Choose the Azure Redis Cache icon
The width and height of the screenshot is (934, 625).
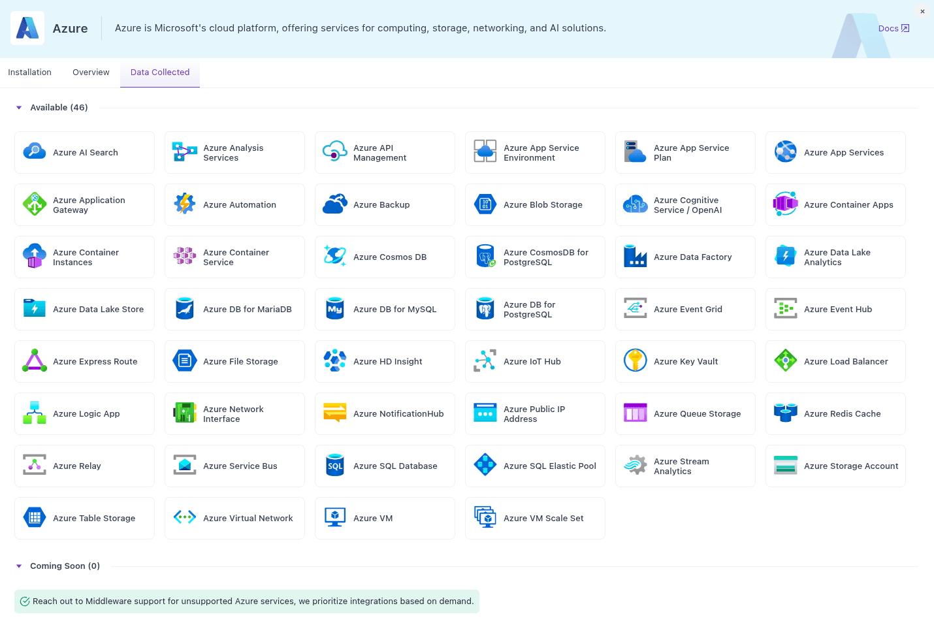785,413
